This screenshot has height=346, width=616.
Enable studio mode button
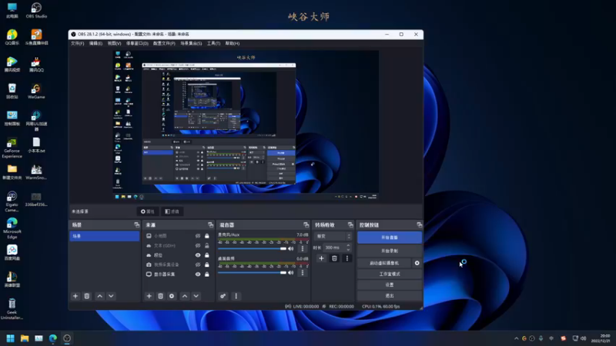tap(390, 274)
